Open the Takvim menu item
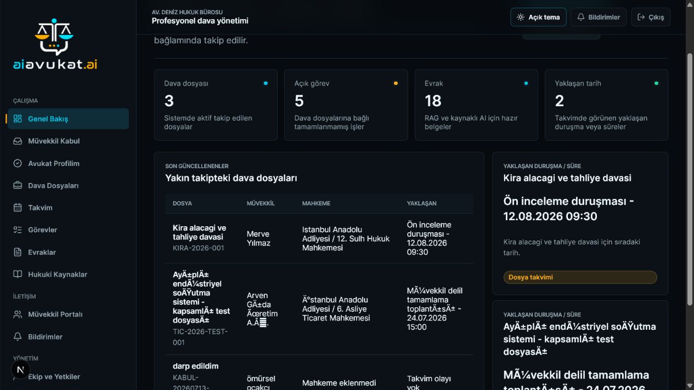 68,208
